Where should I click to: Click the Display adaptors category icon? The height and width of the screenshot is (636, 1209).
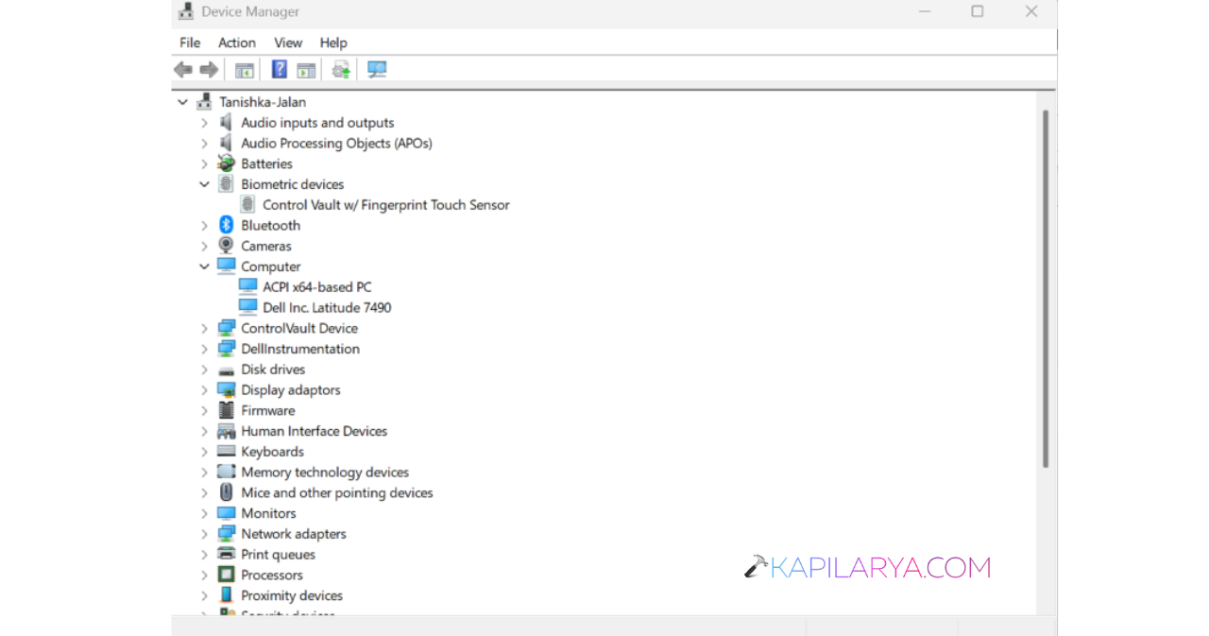(226, 389)
